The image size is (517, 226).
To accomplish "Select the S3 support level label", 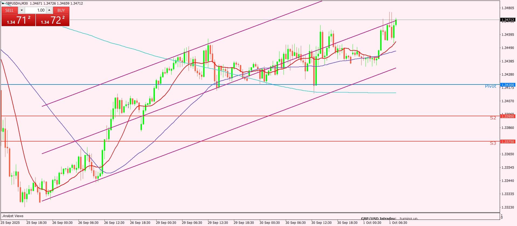I will point(493,143).
